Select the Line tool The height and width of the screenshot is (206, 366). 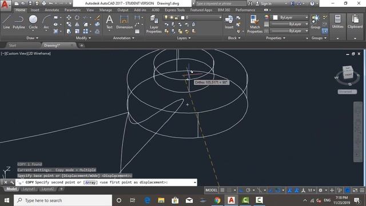tap(6, 22)
